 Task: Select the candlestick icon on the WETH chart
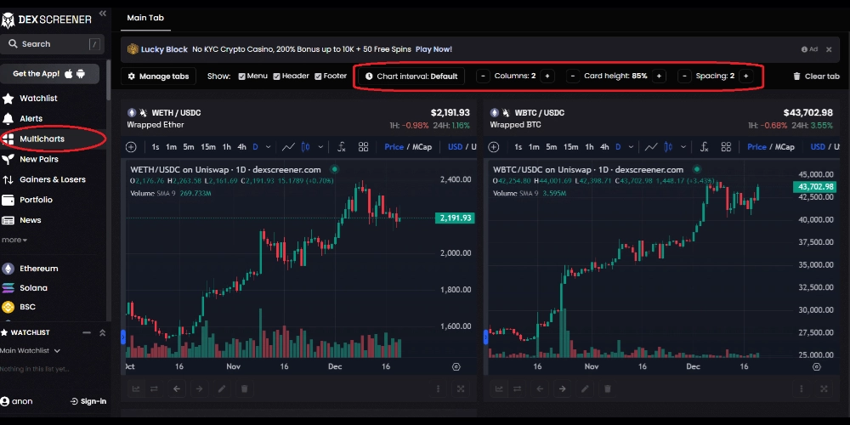[306, 147]
